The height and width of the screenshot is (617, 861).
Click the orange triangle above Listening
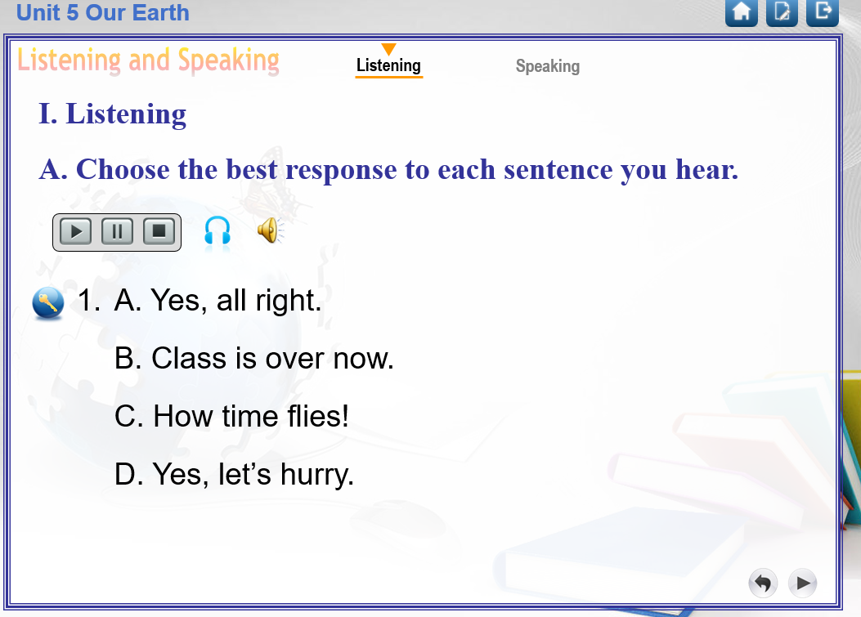click(x=390, y=47)
